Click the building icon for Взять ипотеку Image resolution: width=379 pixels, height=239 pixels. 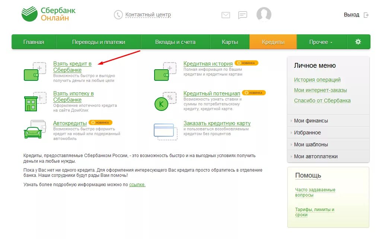[35, 102]
